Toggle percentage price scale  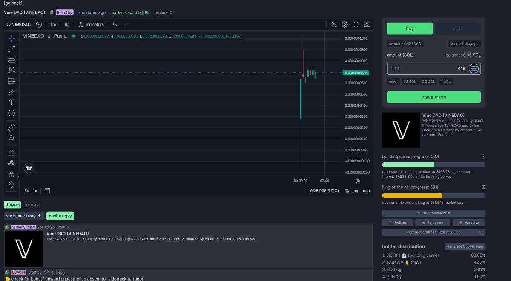tap(347, 191)
